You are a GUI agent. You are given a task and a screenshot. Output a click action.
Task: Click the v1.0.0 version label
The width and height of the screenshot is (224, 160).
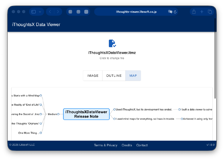coord(211,145)
